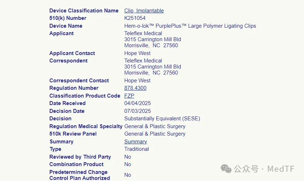Click the "510k Review Panel" label
This screenshot has height=181, width=304.
73,134
